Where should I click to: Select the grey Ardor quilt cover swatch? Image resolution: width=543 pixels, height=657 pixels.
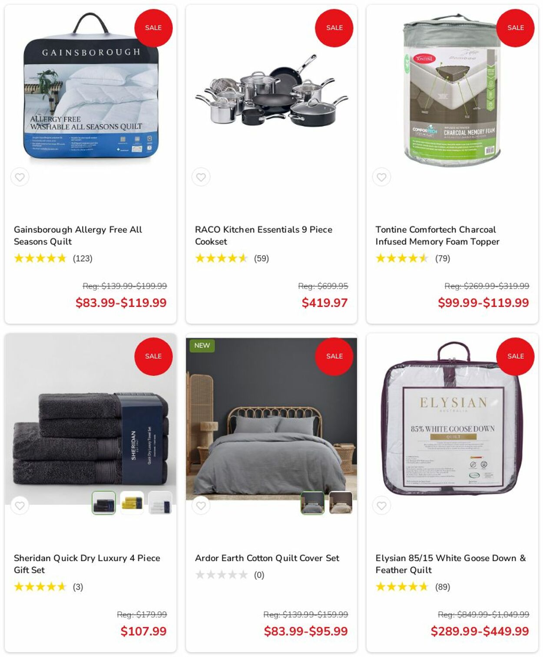pos(313,503)
